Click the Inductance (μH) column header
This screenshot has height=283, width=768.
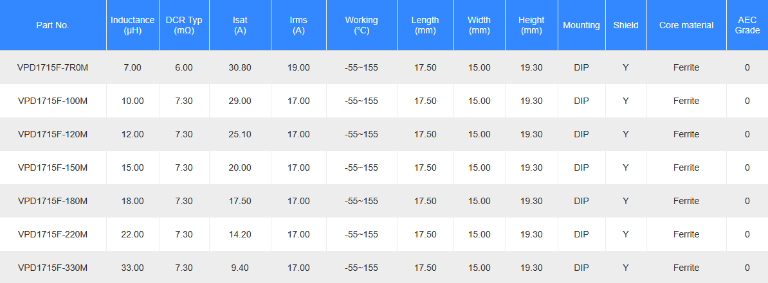pos(133,25)
